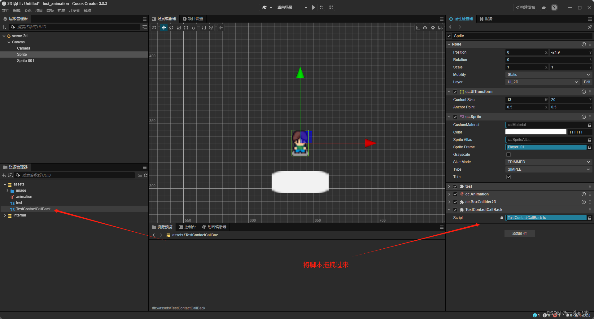Viewport: 594px width, 319px height.
Task: Click the 构建发布 button
Action: point(526,7)
